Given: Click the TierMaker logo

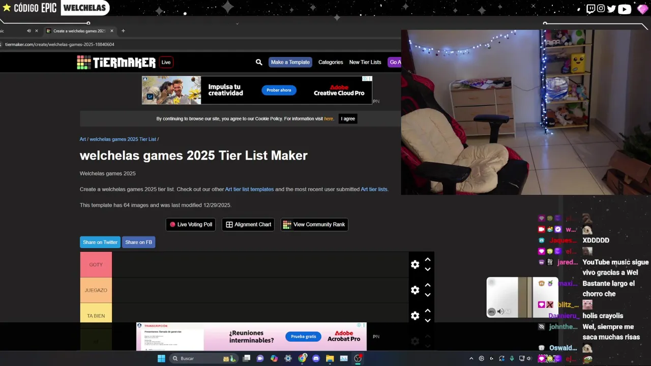Looking at the screenshot, I should (x=116, y=62).
